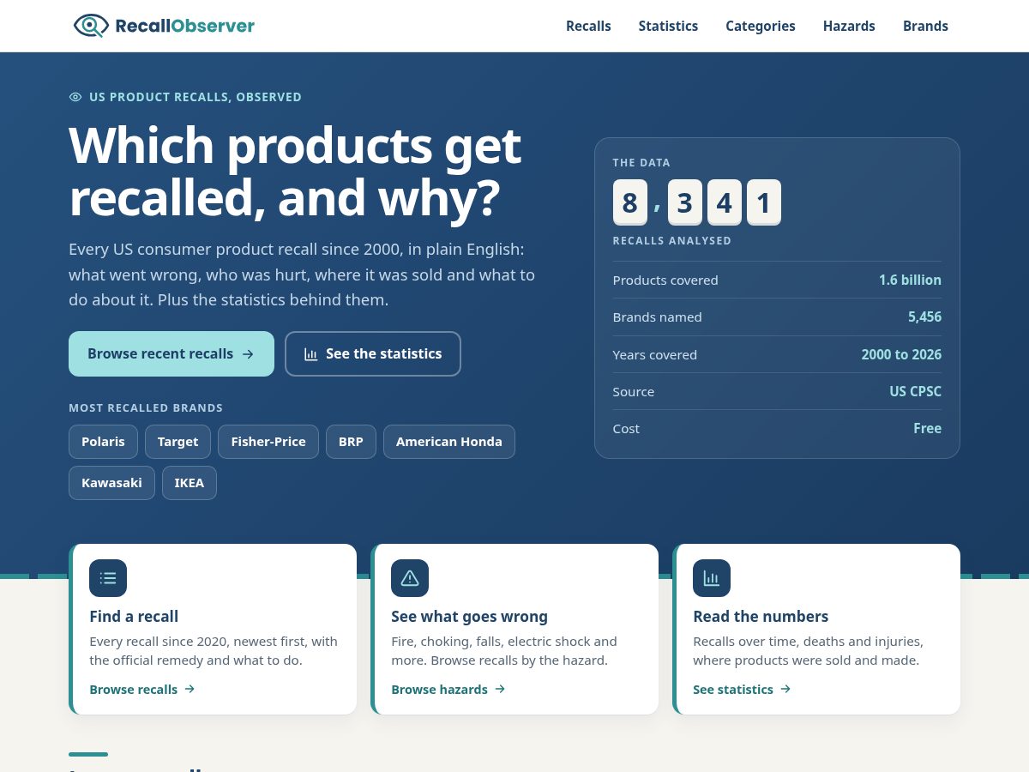Viewport: 1029px width, 772px height.
Task: Click the digit 1 counter tile
Action: tap(764, 202)
